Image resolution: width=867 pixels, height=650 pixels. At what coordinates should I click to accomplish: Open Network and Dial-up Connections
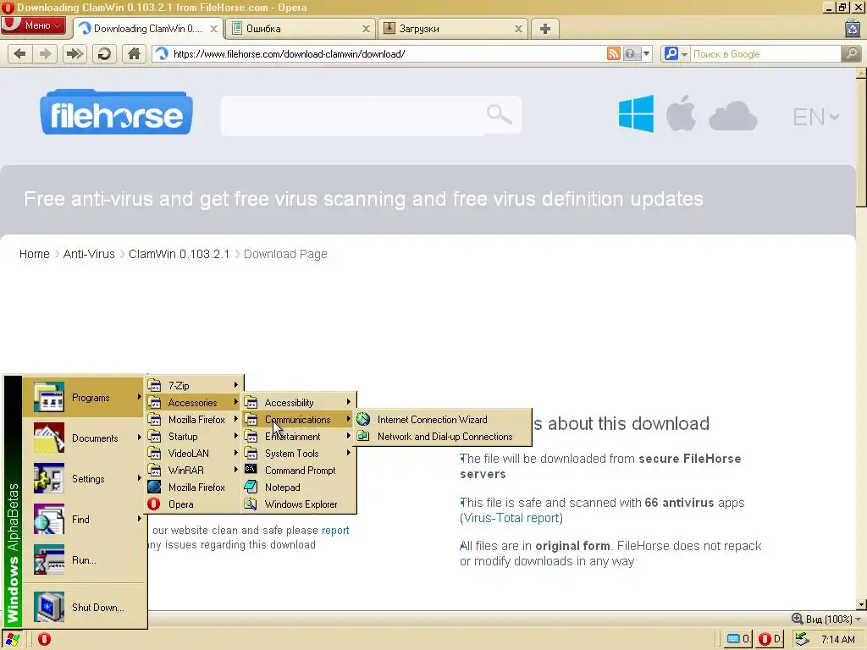point(443,436)
